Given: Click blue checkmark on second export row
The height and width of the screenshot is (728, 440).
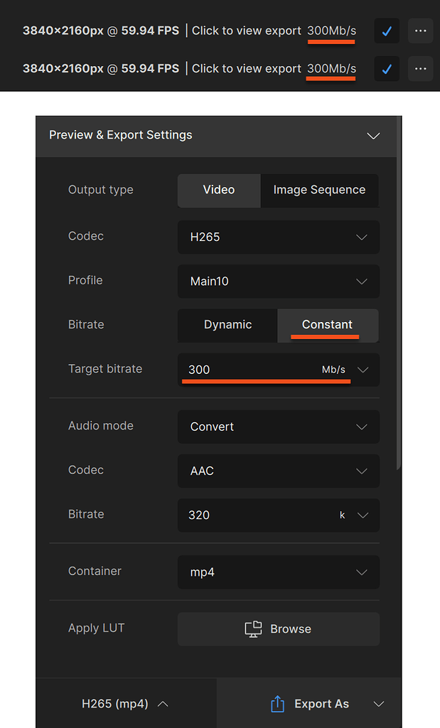Looking at the screenshot, I should pyautogui.click(x=387, y=68).
